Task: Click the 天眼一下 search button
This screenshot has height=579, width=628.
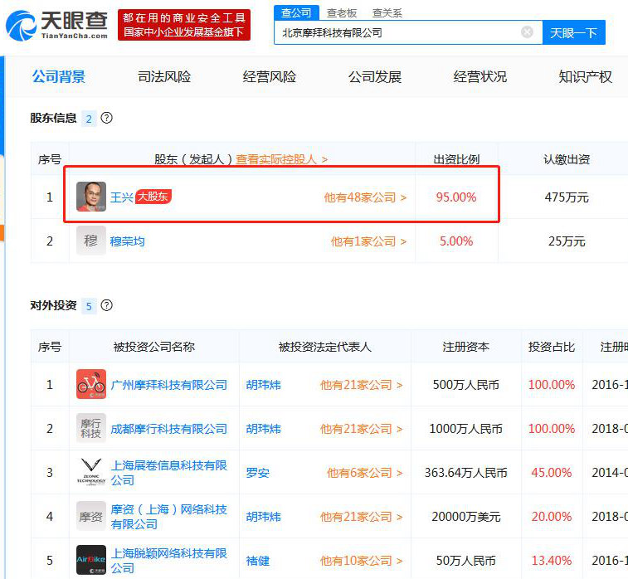Action: pos(574,32)
